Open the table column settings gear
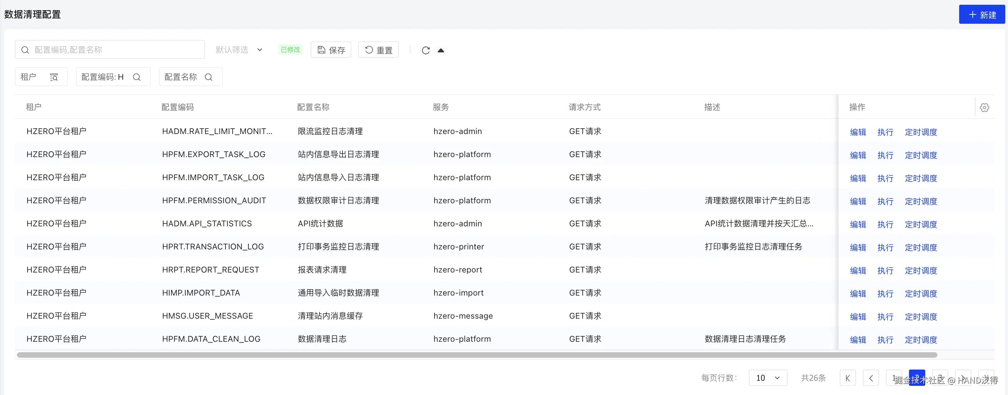Screen dimensions: 1008x395 click(x=985, y=107)
